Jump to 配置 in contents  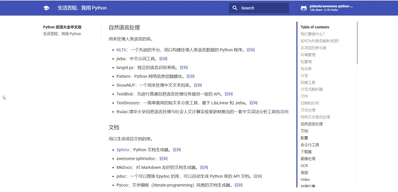(304, 138)
